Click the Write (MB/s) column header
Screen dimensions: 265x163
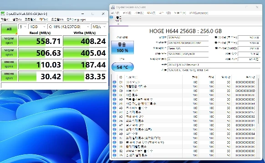[85, 33]
